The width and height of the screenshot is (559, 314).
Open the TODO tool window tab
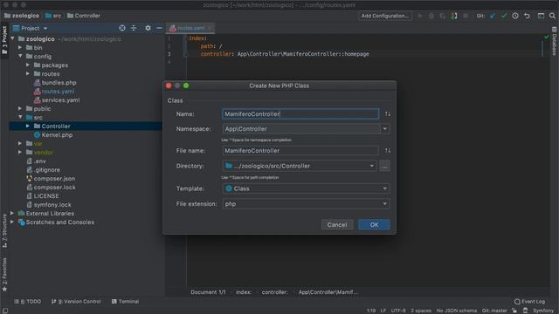coord(27,302)
